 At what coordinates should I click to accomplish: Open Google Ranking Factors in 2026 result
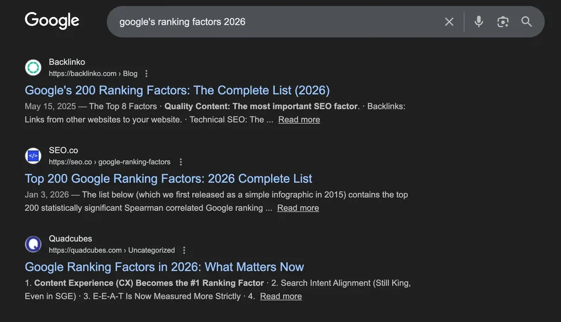pos(164,267)
